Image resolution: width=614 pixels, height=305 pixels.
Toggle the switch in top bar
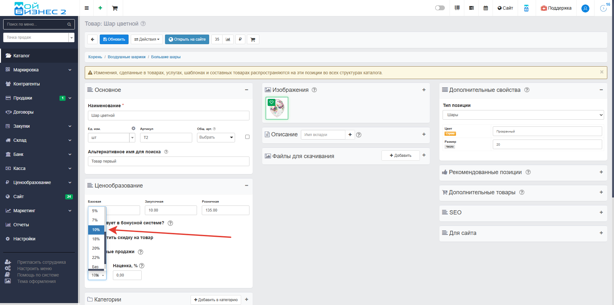coord(440,8)
